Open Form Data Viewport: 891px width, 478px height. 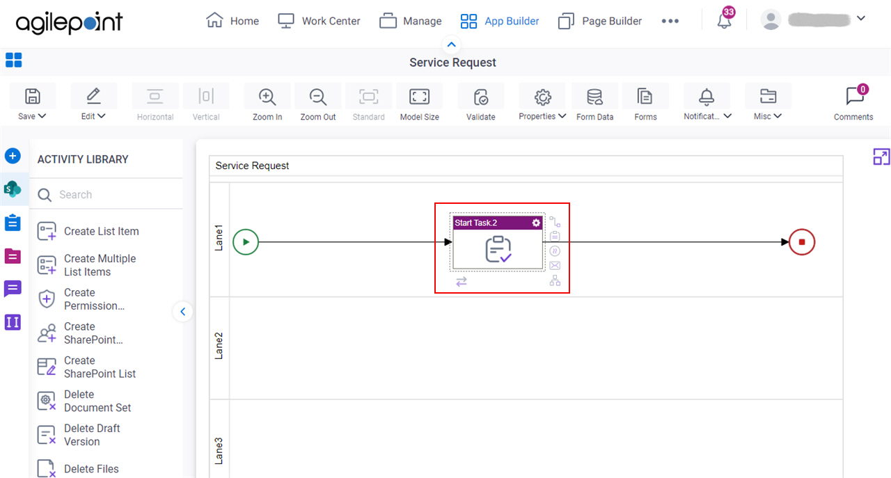[x=595, y=104]
